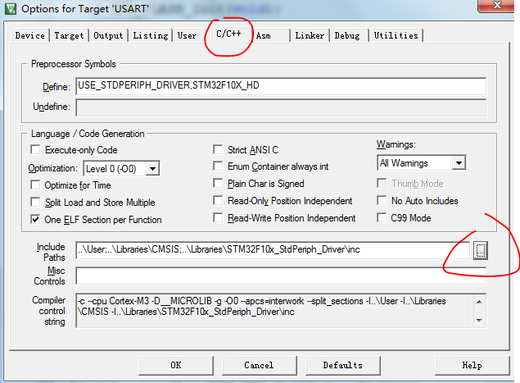520x383 pixels.
Task: Uncheck One ELF Section per Function
Action: (35, 219)
